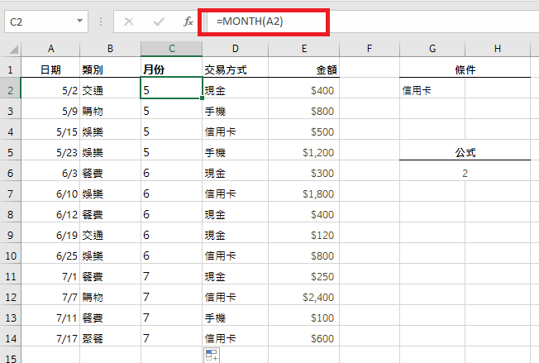The width and height of the screenshot is (539, 363).
Task: Select column A header
Action: 50,49
